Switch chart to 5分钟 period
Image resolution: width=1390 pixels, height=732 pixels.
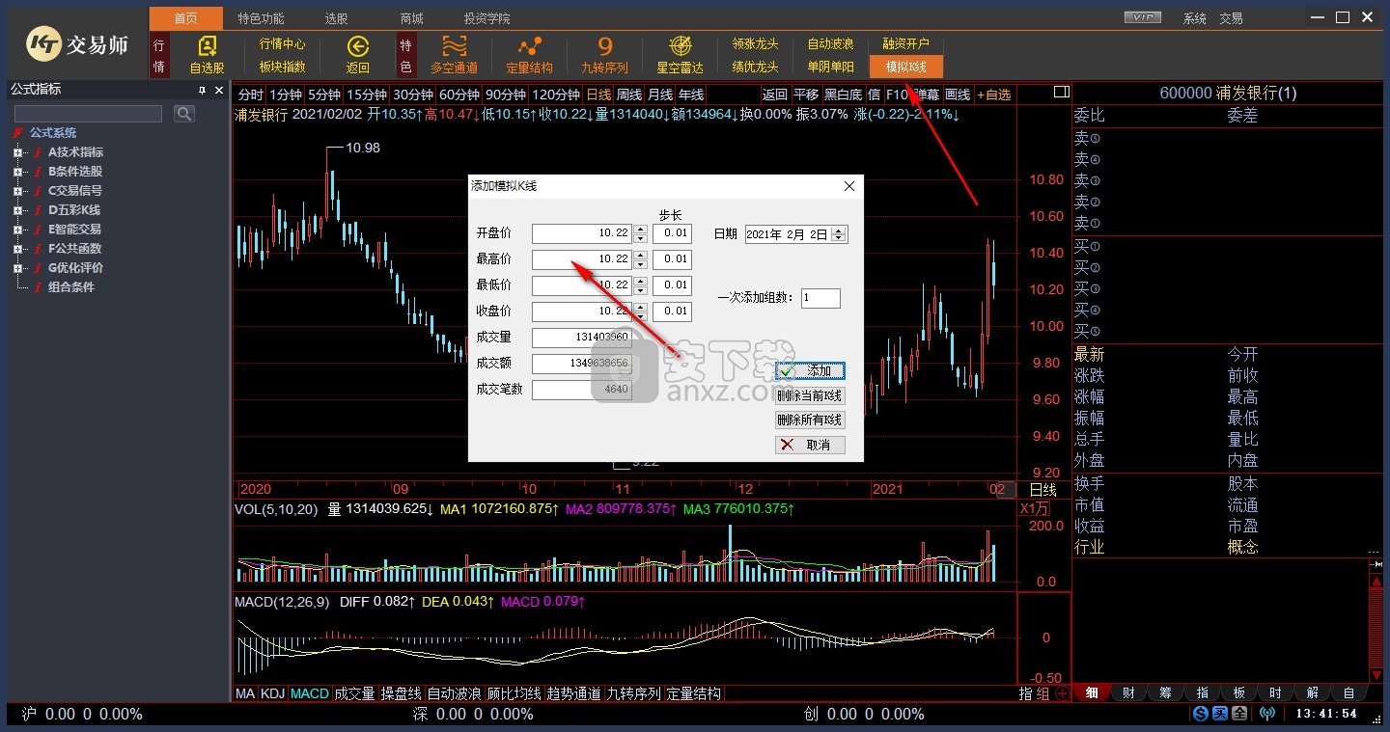click(x=324, y=95)
